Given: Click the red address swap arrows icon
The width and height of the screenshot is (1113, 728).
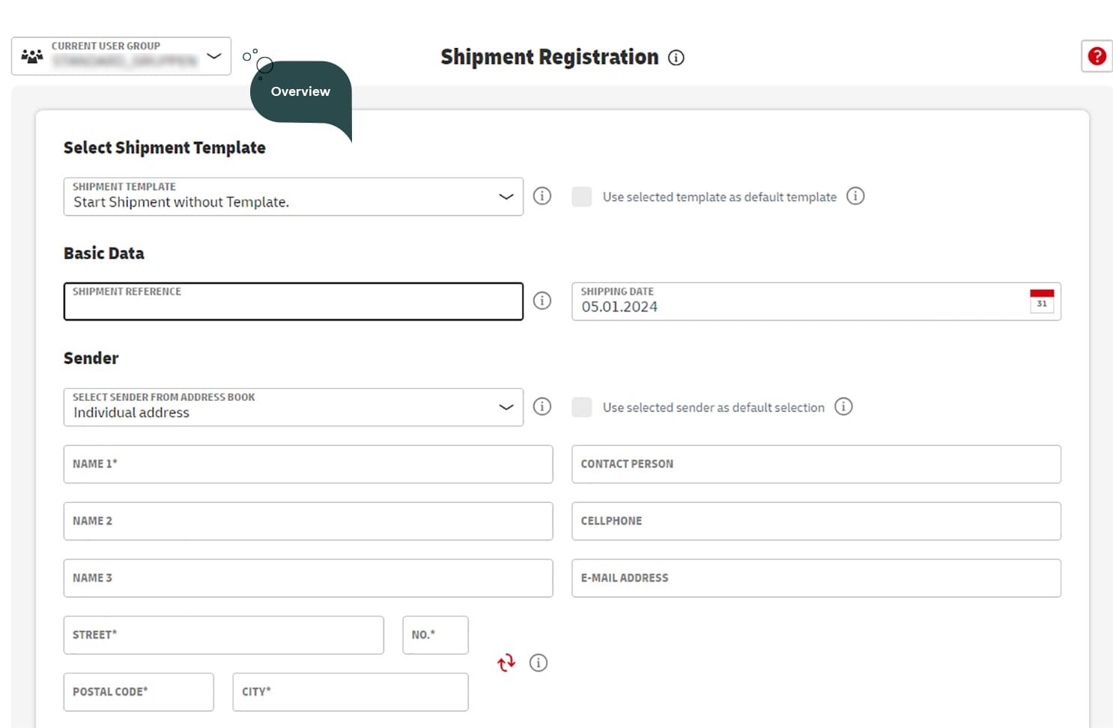Looking at the screenshot, I should (x=506, y=663).
